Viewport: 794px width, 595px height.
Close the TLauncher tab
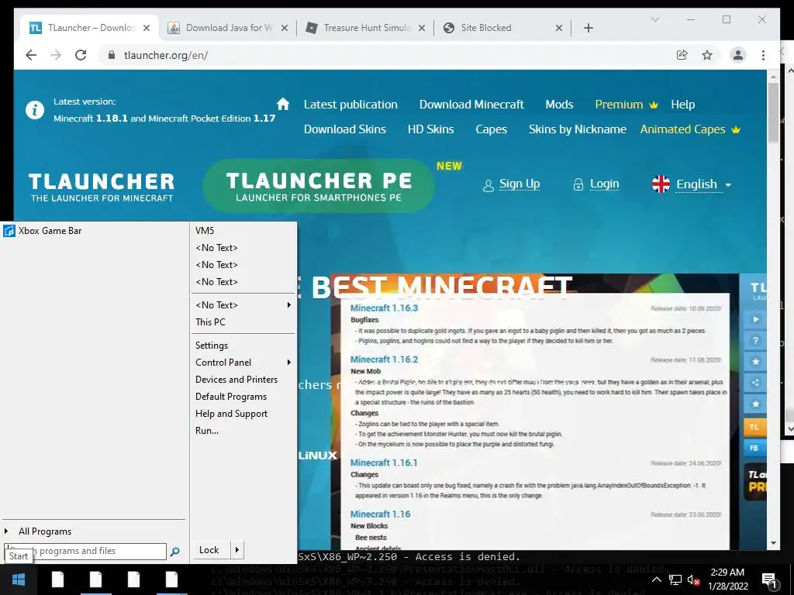coord(147,28)
